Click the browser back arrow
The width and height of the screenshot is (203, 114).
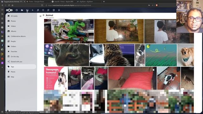click(2, 5)
